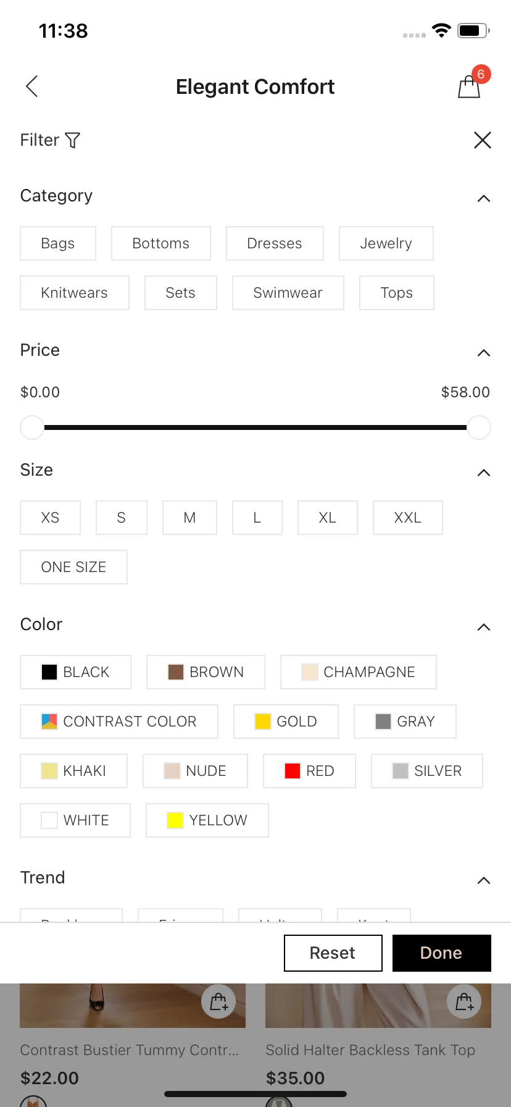Toggle the Dresses category filter
This screenshot has height=1107, width=511.
coord(275,243)
